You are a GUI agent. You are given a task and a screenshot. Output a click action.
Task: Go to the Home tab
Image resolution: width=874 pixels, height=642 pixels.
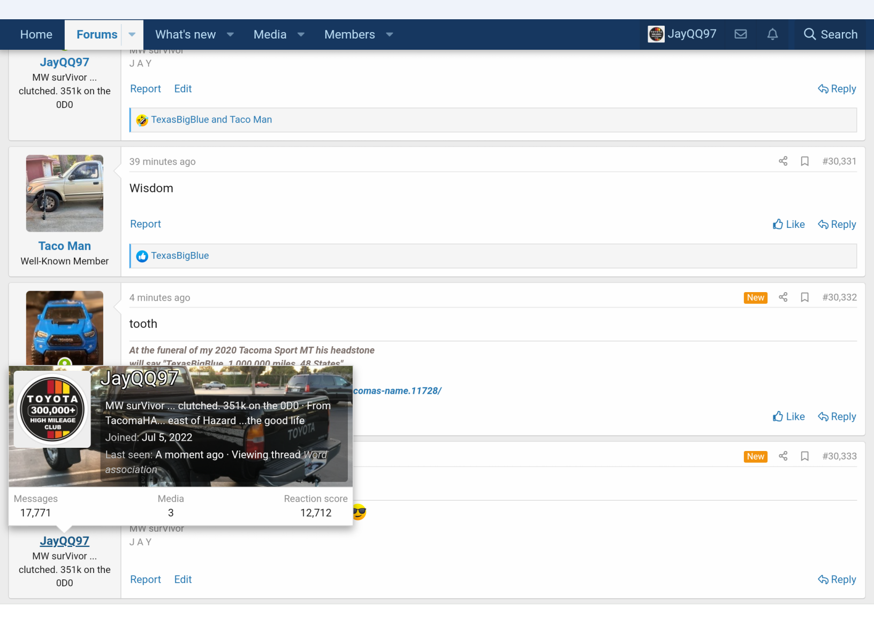pos(36,35)
